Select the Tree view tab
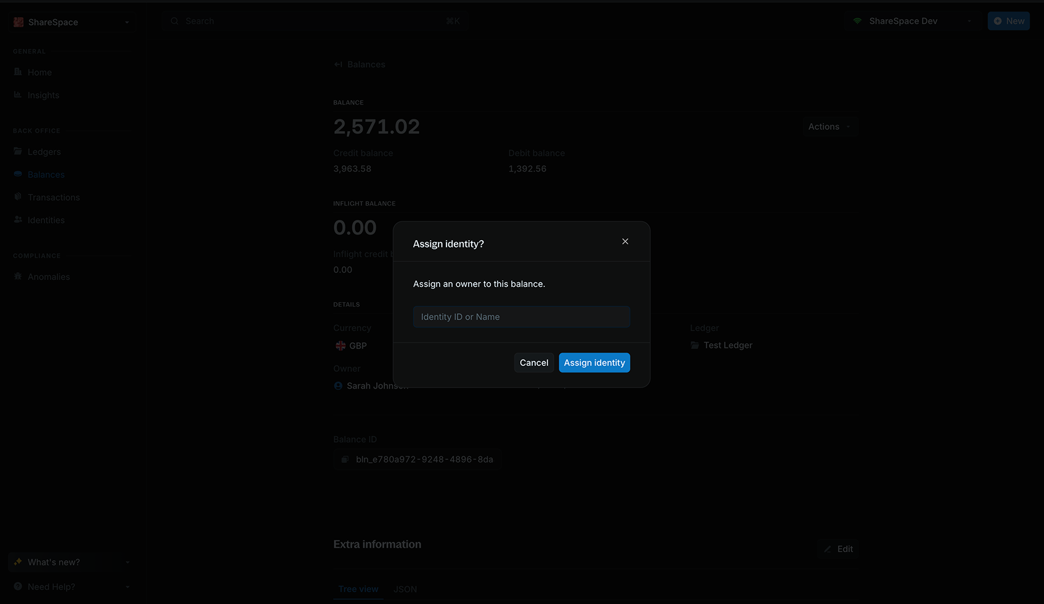Viewport: 1044px width, 604px height. (358, 589)
